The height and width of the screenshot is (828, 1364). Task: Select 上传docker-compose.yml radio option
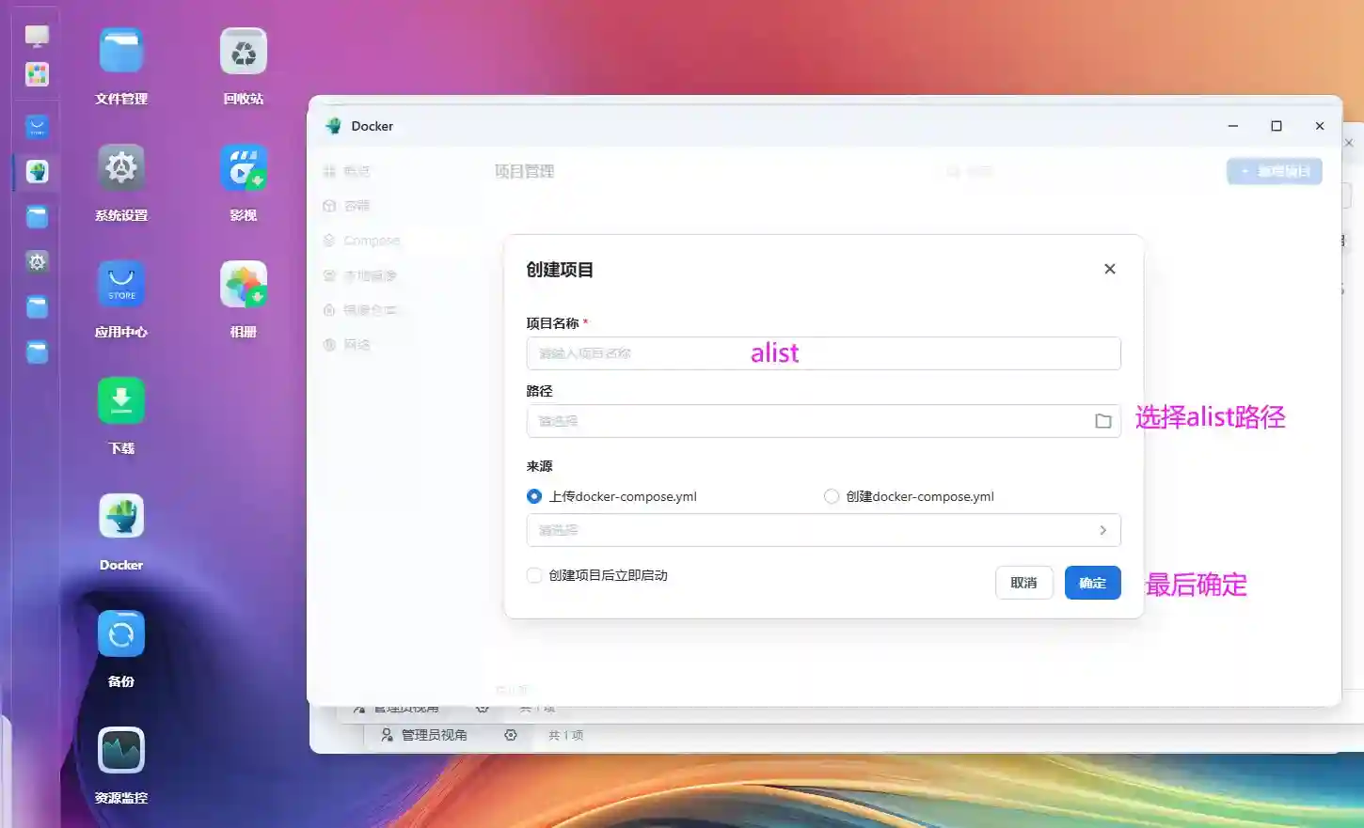coord(534,496)
